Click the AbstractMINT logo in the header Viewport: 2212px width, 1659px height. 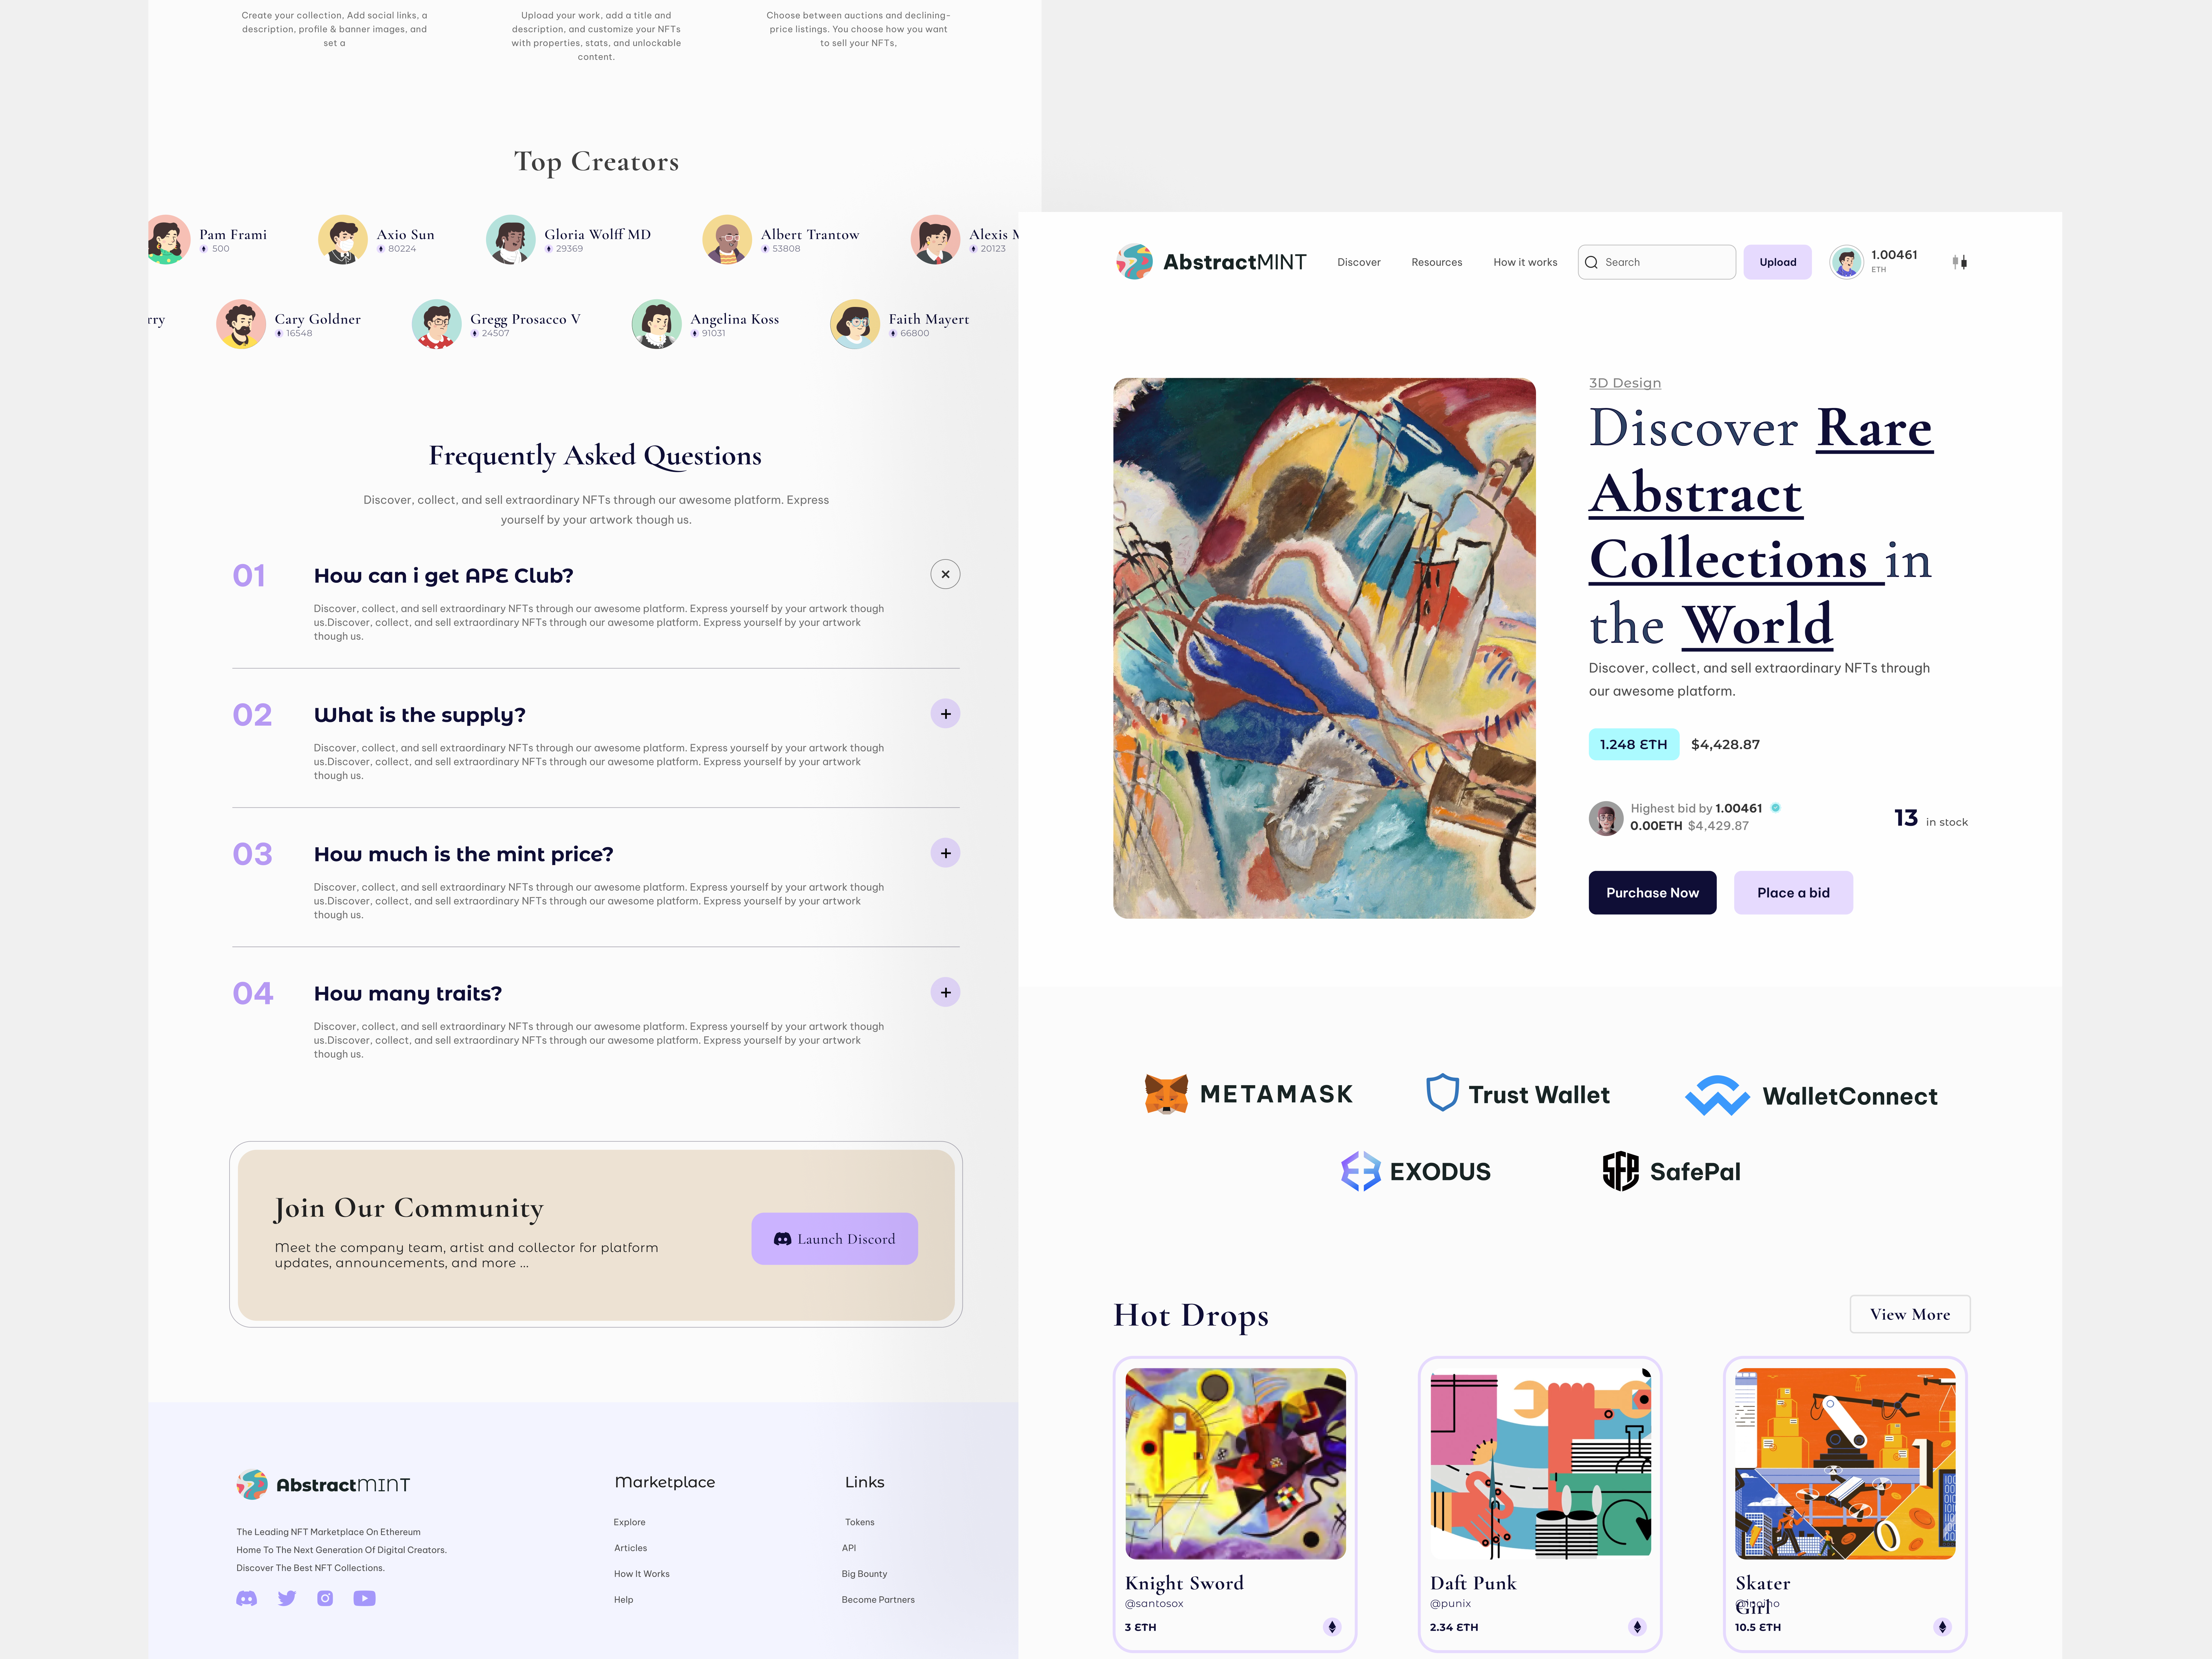[x=1211, y=262]
